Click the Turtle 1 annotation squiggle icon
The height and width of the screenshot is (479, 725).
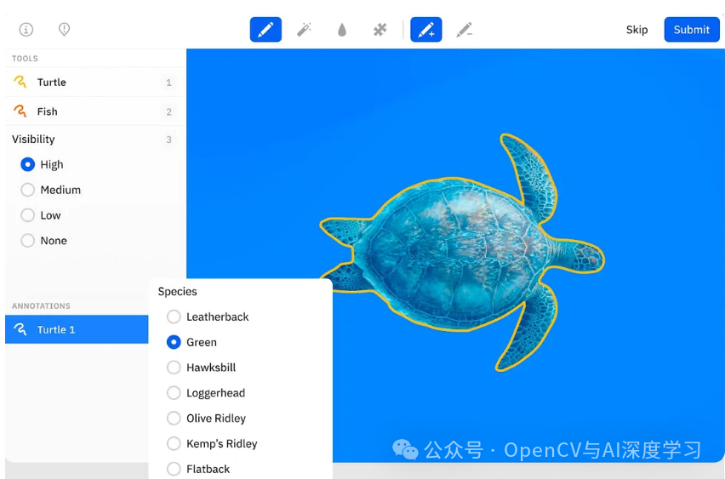coord(20,329)
